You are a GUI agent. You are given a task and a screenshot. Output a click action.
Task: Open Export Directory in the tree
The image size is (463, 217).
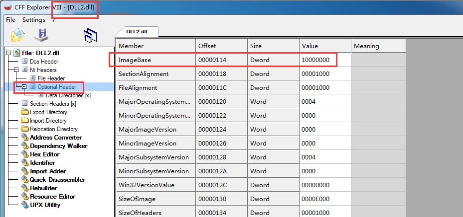click(x=48, y=112)
